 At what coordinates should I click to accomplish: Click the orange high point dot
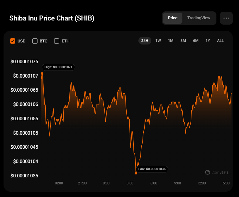42,73
